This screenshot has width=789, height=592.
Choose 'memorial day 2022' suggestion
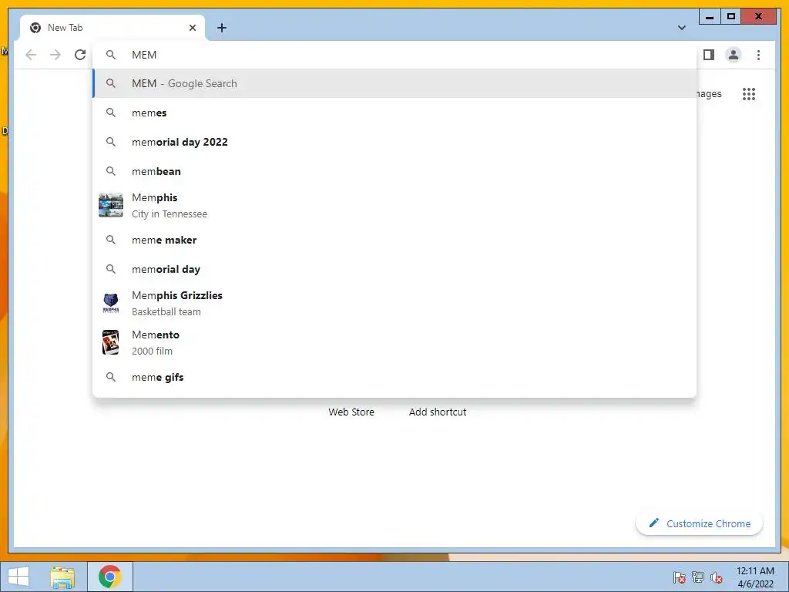tap(395, 142)
